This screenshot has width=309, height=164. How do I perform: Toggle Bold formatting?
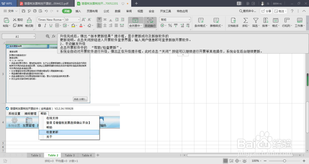tap(40, 26)
